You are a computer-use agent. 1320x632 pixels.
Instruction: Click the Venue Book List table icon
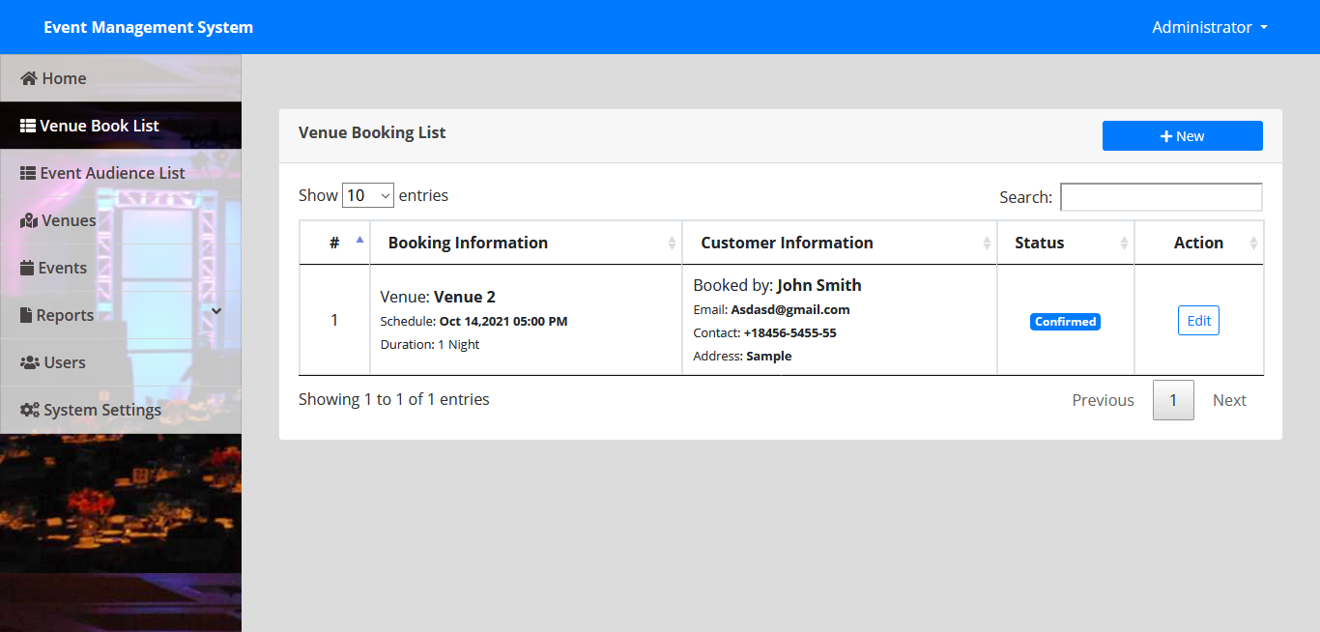(28, 126)
